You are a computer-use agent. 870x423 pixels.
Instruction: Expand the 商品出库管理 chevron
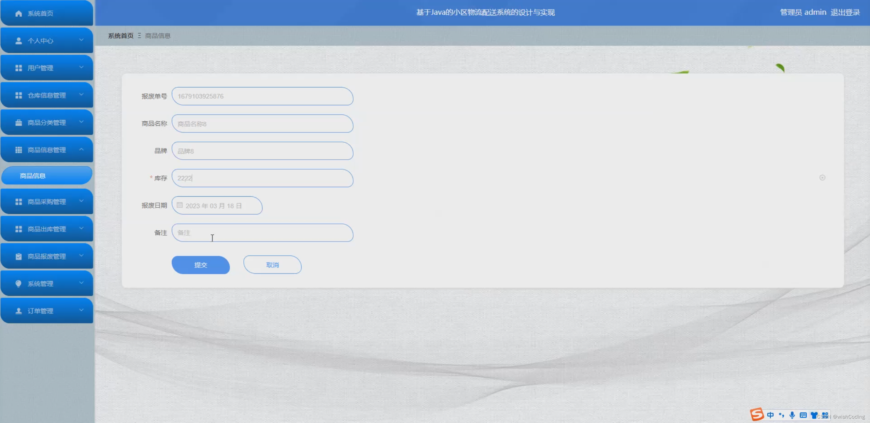click(81, 228)
